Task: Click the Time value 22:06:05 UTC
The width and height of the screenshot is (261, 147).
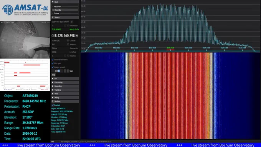Action: pos(31,139)
